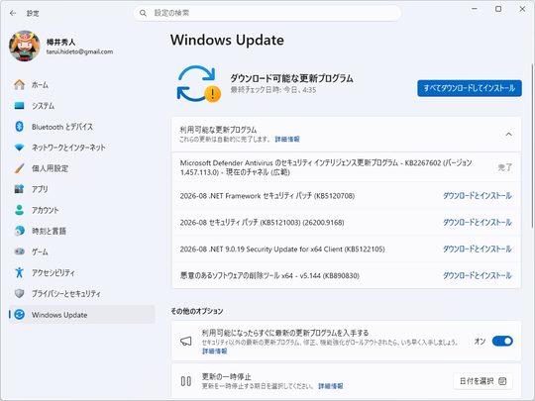535x401 pixels.
Task: Click the search magnifier icon
Action: pyautogui.click(x=143, y=13)
